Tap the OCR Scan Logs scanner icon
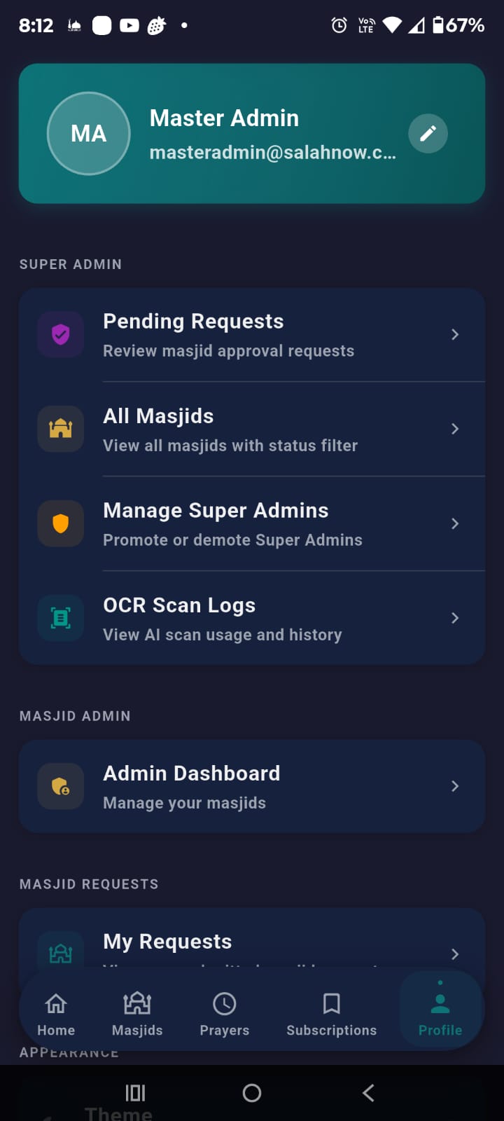This screenshot has width=504, height=1121. [x=61, y=618]
